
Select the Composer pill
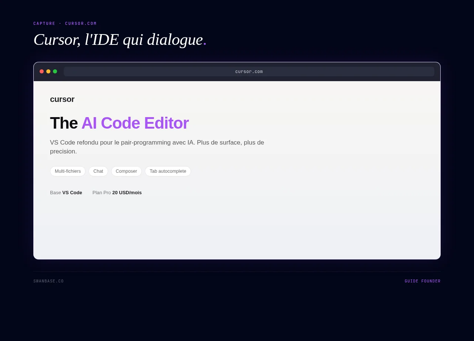point(126,171)
